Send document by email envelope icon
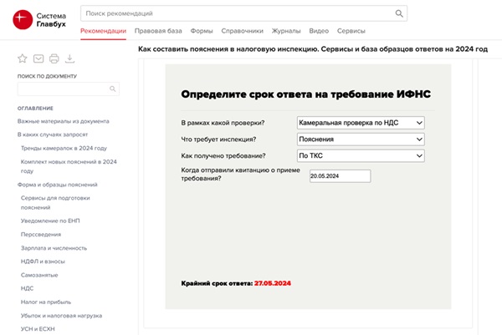Image resolution: width=502 pixels, height=335 pixels. pyautogui.click(x=38, y=58)
